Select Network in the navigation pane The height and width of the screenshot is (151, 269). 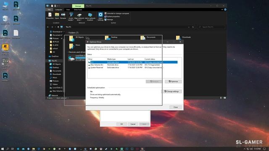point(55,95)
